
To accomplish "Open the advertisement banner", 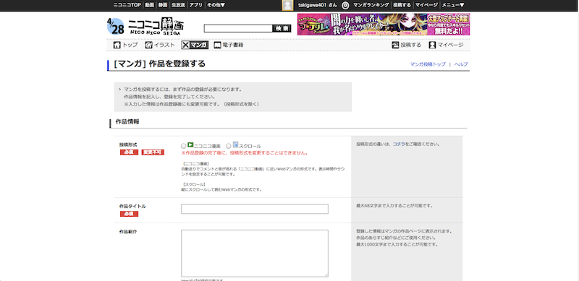I will tap(384, 25).
